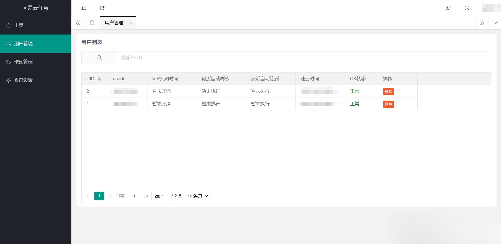
Task: Go to the home tab icon
Action: pyautogui.click(x=92, y=23)
